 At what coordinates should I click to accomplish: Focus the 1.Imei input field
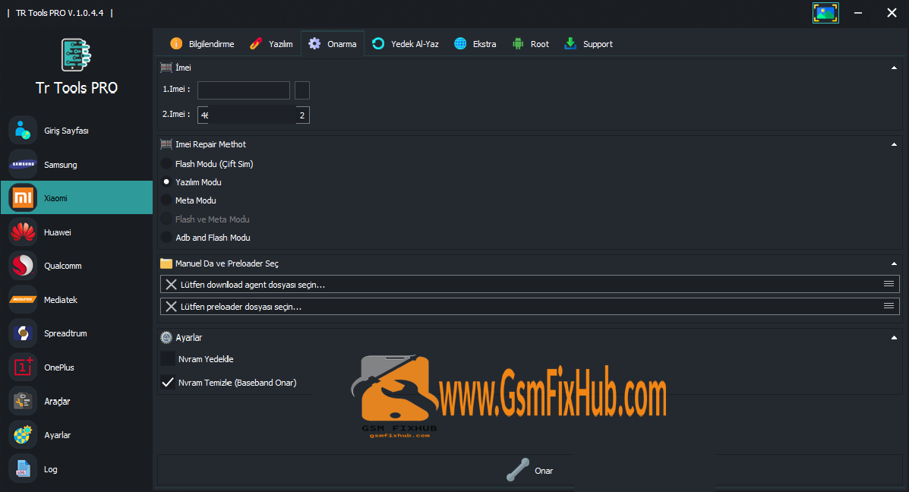click(x=244, y=90)
